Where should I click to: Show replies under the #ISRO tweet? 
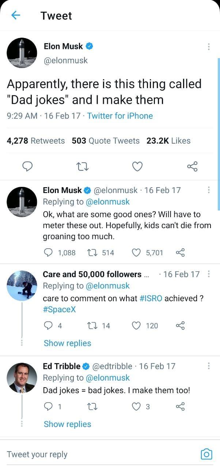click(x=67, y=343)
